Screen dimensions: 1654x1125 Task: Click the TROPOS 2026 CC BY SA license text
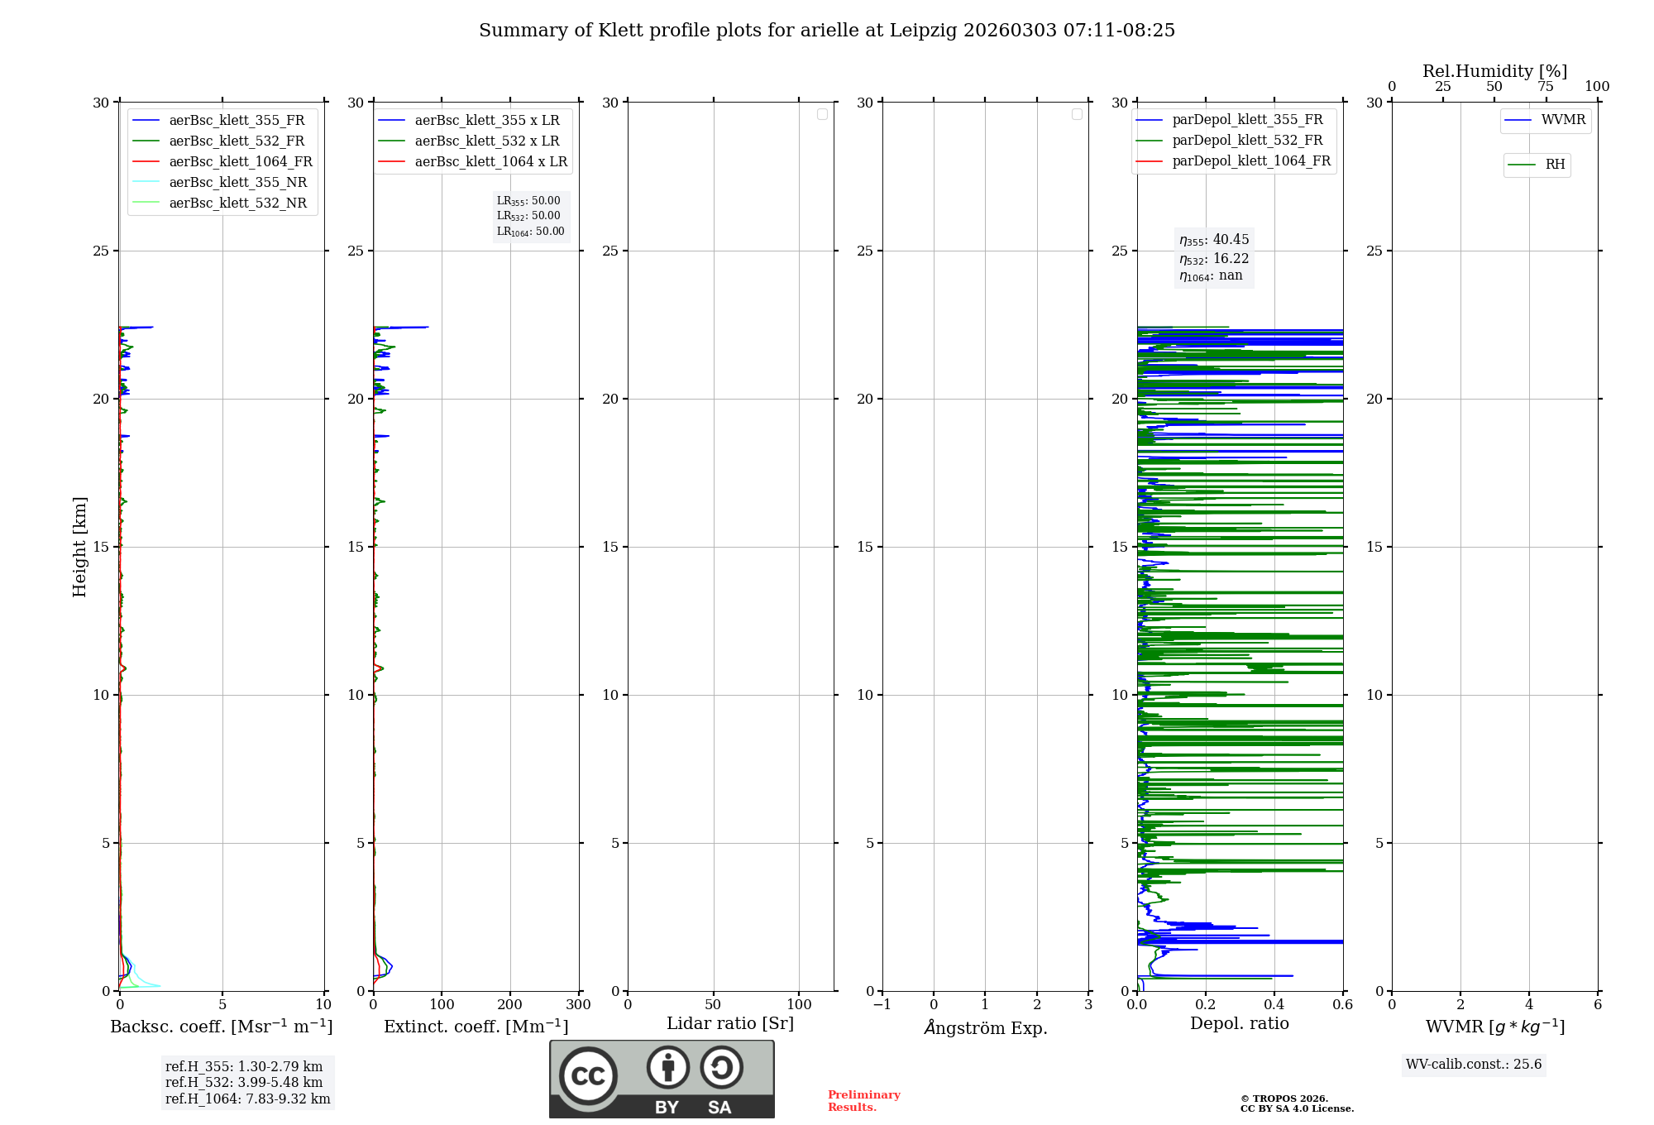tap(1296, 1103)
